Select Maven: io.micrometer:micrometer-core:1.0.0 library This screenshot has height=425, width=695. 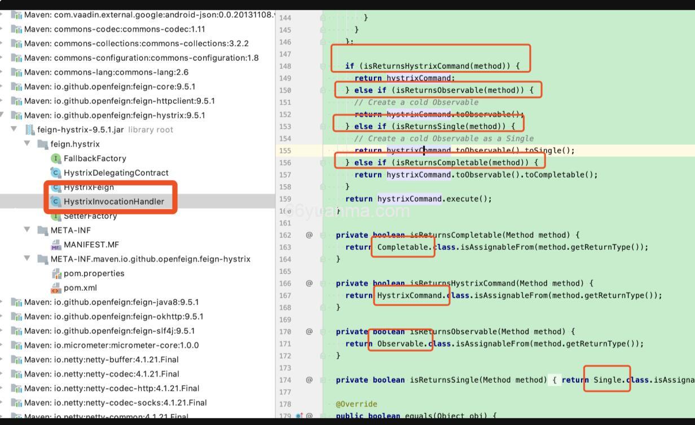[111, 345]
